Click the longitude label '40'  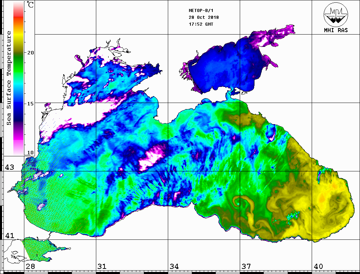pos(318,266)
